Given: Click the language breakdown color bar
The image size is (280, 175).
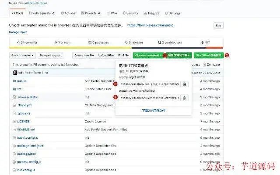Looking at the screenshot, I should click(116, 48).
